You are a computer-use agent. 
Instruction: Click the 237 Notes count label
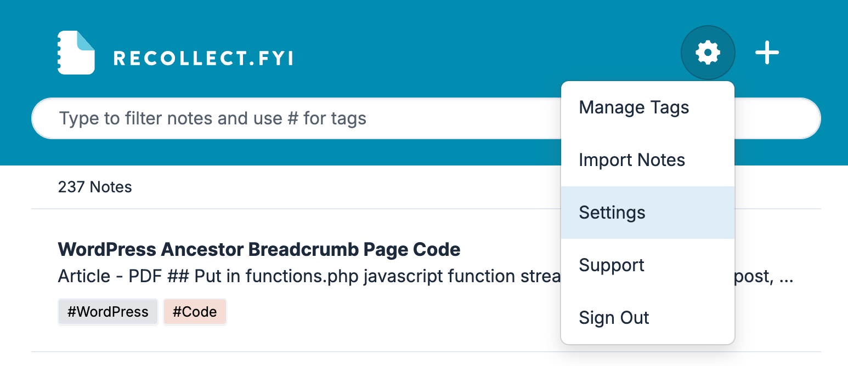point(95,187)
